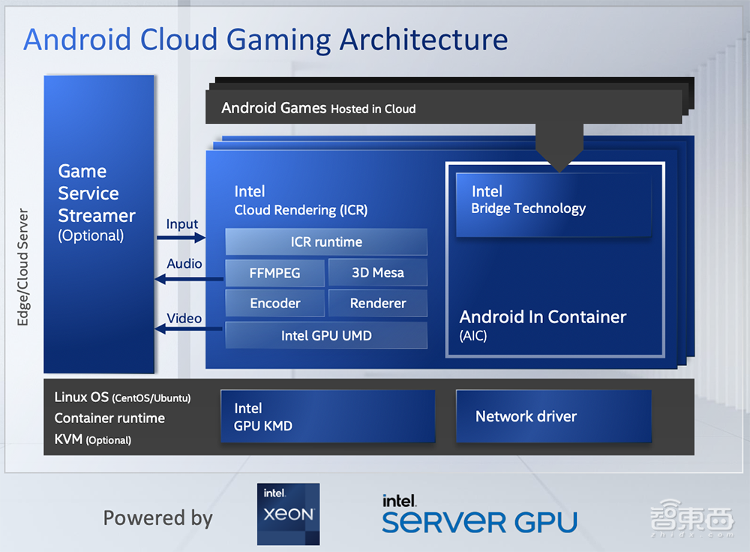Click the Network driver box

coord(553,415)
